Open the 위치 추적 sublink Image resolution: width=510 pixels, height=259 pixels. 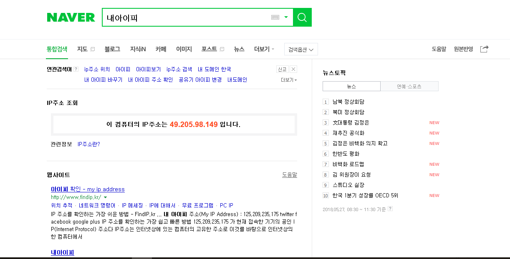tap(62, 205)
